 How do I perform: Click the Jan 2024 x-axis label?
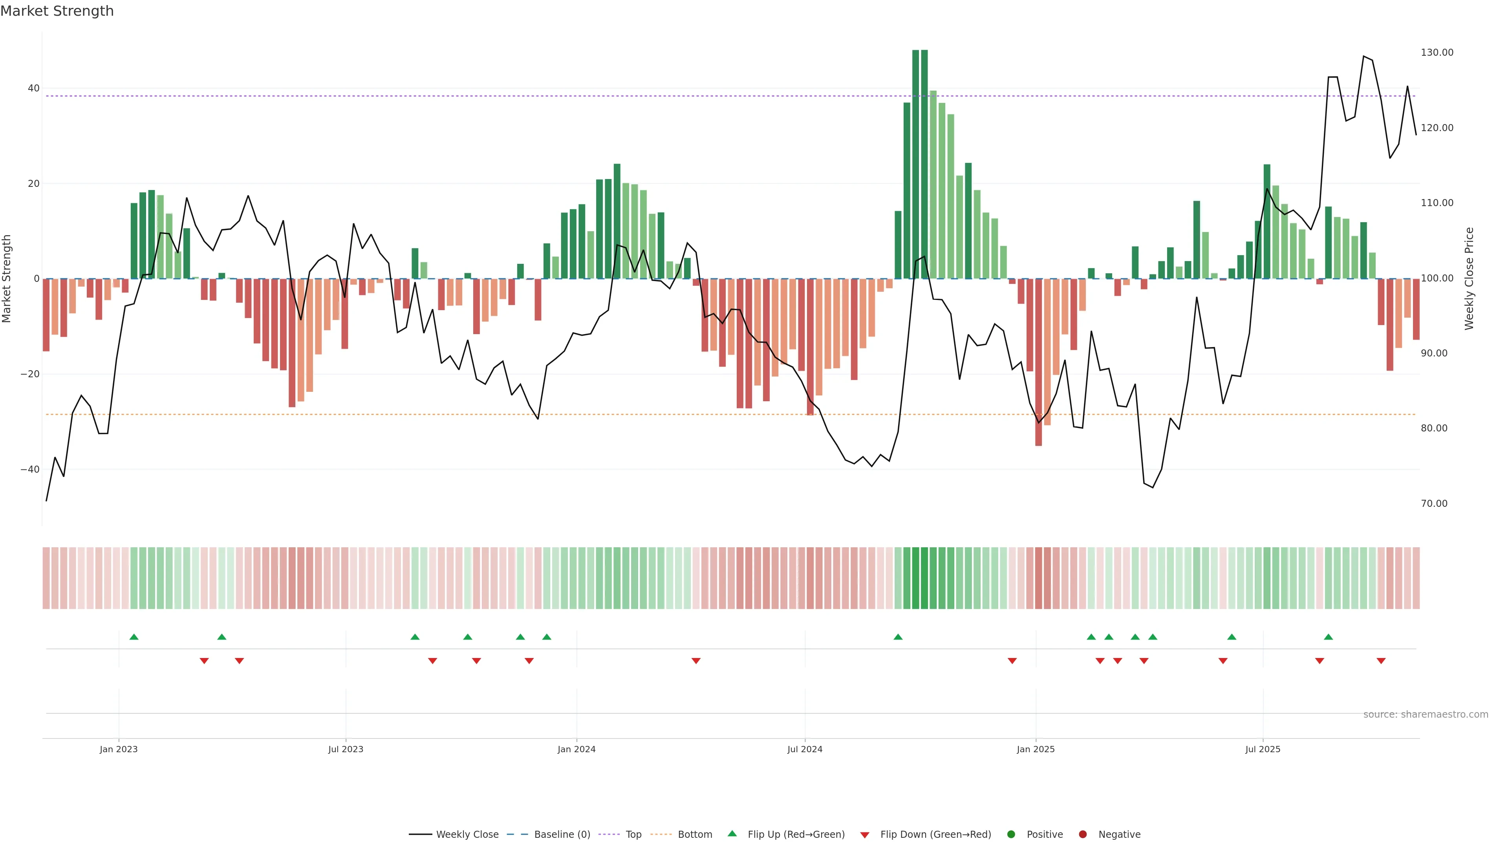click(576, 749)
